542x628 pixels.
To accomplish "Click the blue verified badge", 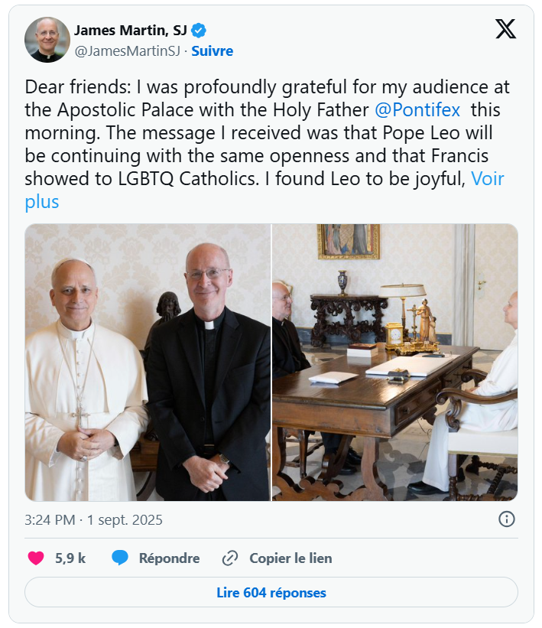I will (x=197, y=32).
